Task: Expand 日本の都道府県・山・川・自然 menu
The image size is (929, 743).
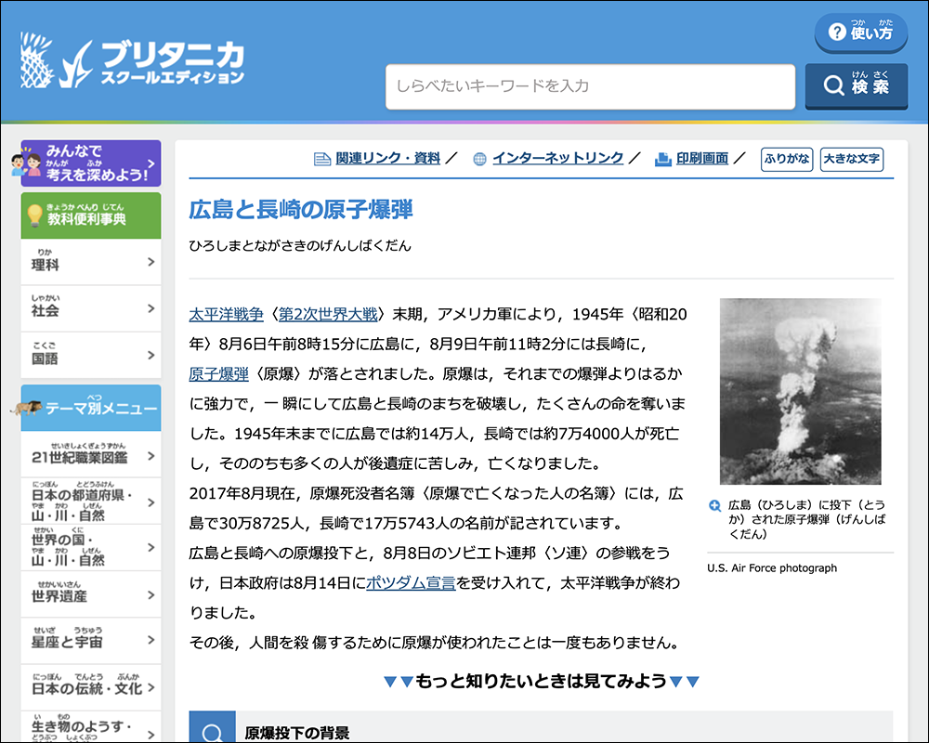Action: coord(91,502)
